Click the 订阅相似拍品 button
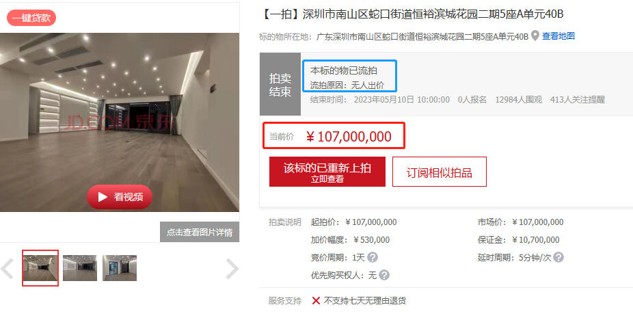Viewport: 633px width, 318px height. pos(440,172)
